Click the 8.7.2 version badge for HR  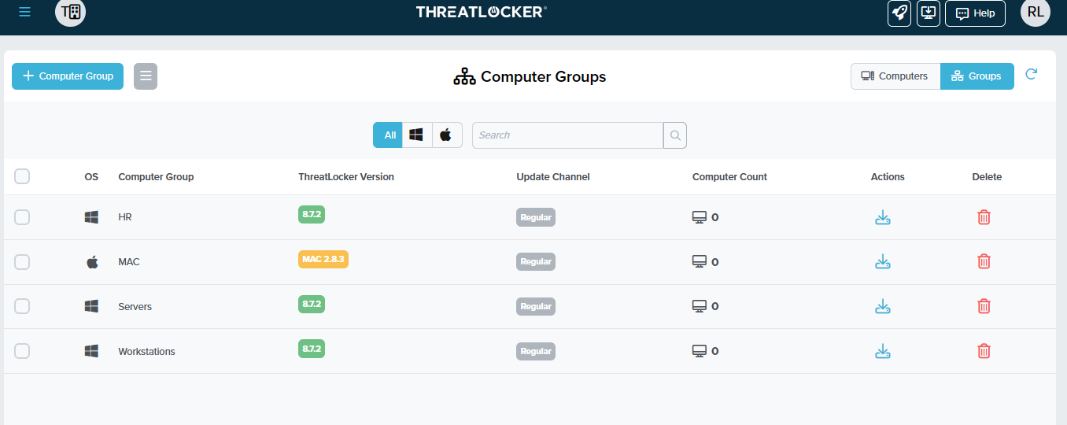click(312, 214)
